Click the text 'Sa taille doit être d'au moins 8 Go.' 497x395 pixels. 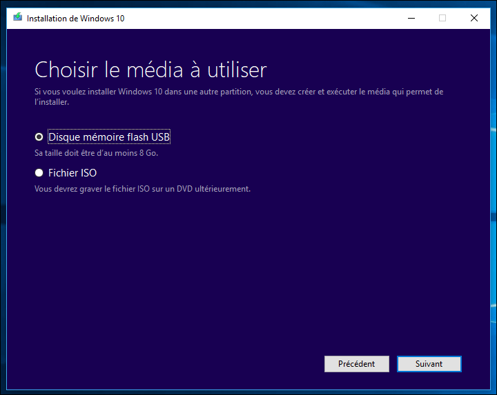pos(96,153)
